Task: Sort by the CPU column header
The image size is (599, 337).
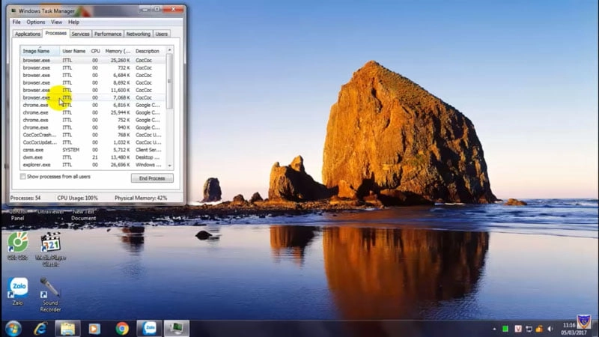Action: 95,51
